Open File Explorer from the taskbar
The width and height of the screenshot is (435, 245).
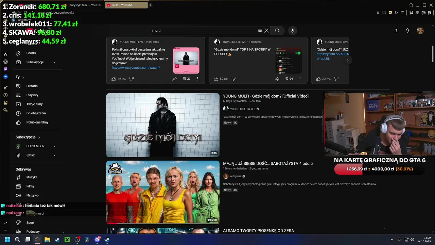click(x=47, y=240)
